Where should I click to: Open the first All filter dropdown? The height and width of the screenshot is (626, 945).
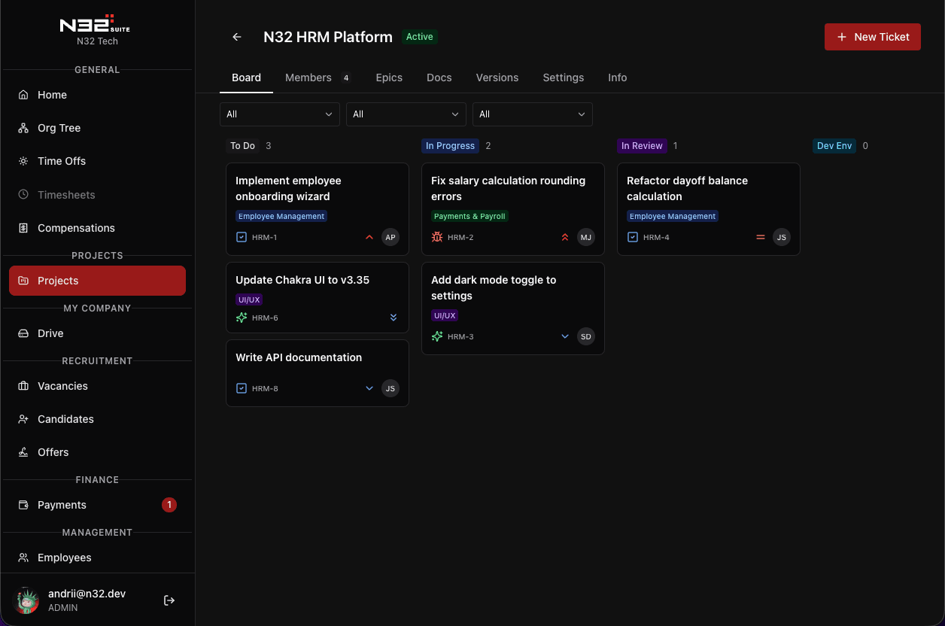click(279, 114)
